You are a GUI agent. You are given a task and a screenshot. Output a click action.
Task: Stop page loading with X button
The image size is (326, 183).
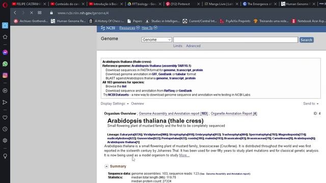32,13
